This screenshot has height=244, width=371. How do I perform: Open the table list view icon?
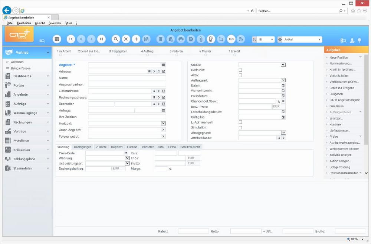coord(57,39)
